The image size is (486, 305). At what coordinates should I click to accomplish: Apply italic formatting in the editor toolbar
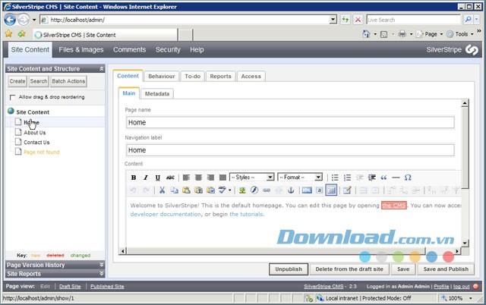pos(146,178)
